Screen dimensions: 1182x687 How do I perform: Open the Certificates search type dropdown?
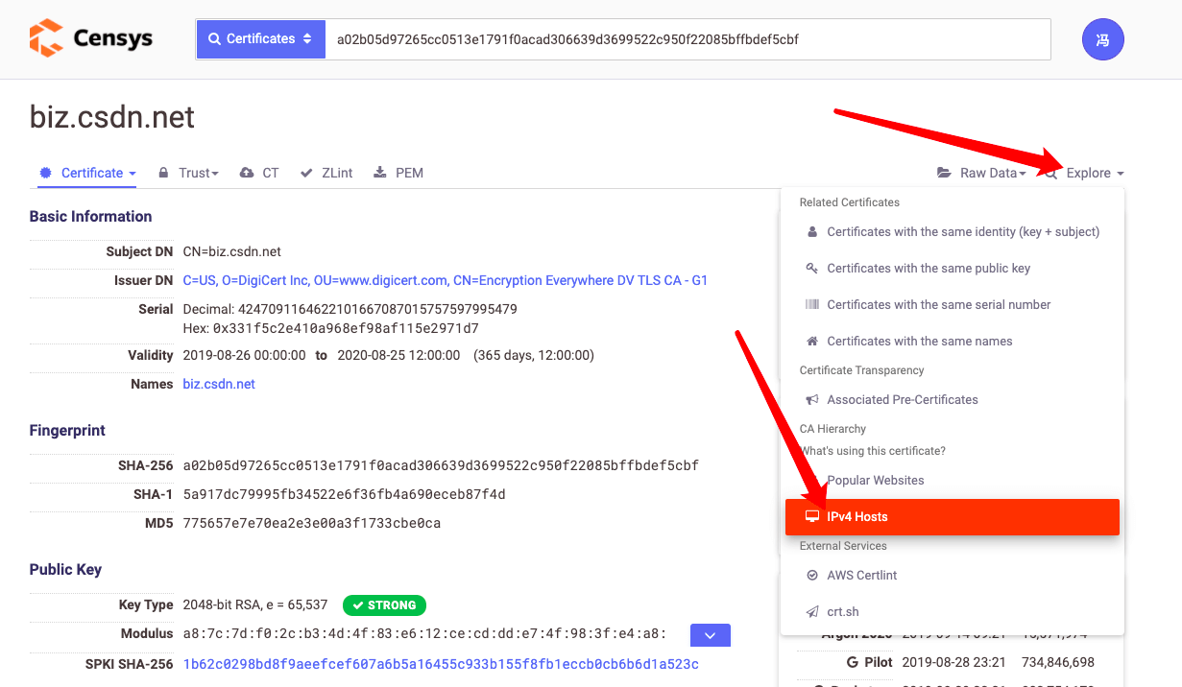pyautogui.click(x=260, y=39)
